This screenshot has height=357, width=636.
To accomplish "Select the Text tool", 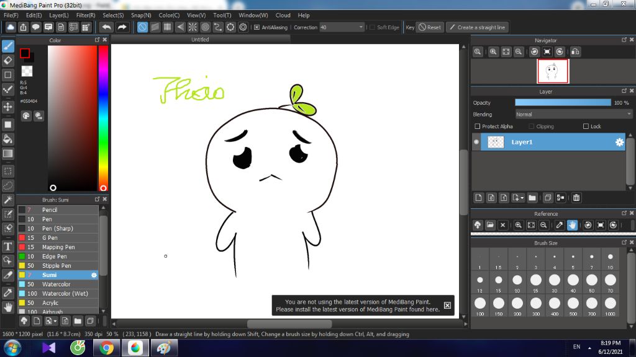I will (x=8, y=246).
